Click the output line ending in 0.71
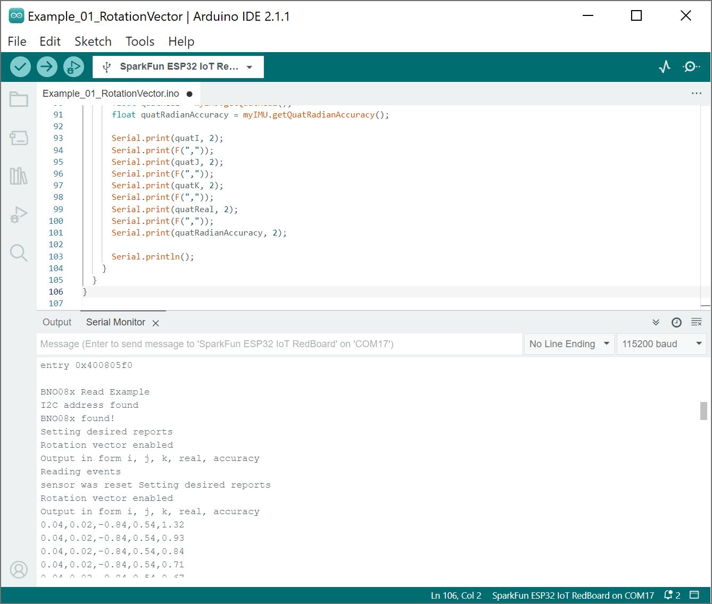Image resolution: width=712 pixels, height=604 pixels. [112, 565]
